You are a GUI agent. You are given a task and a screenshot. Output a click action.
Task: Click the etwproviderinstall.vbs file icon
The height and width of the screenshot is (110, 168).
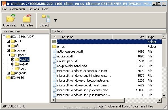point(54,66)
